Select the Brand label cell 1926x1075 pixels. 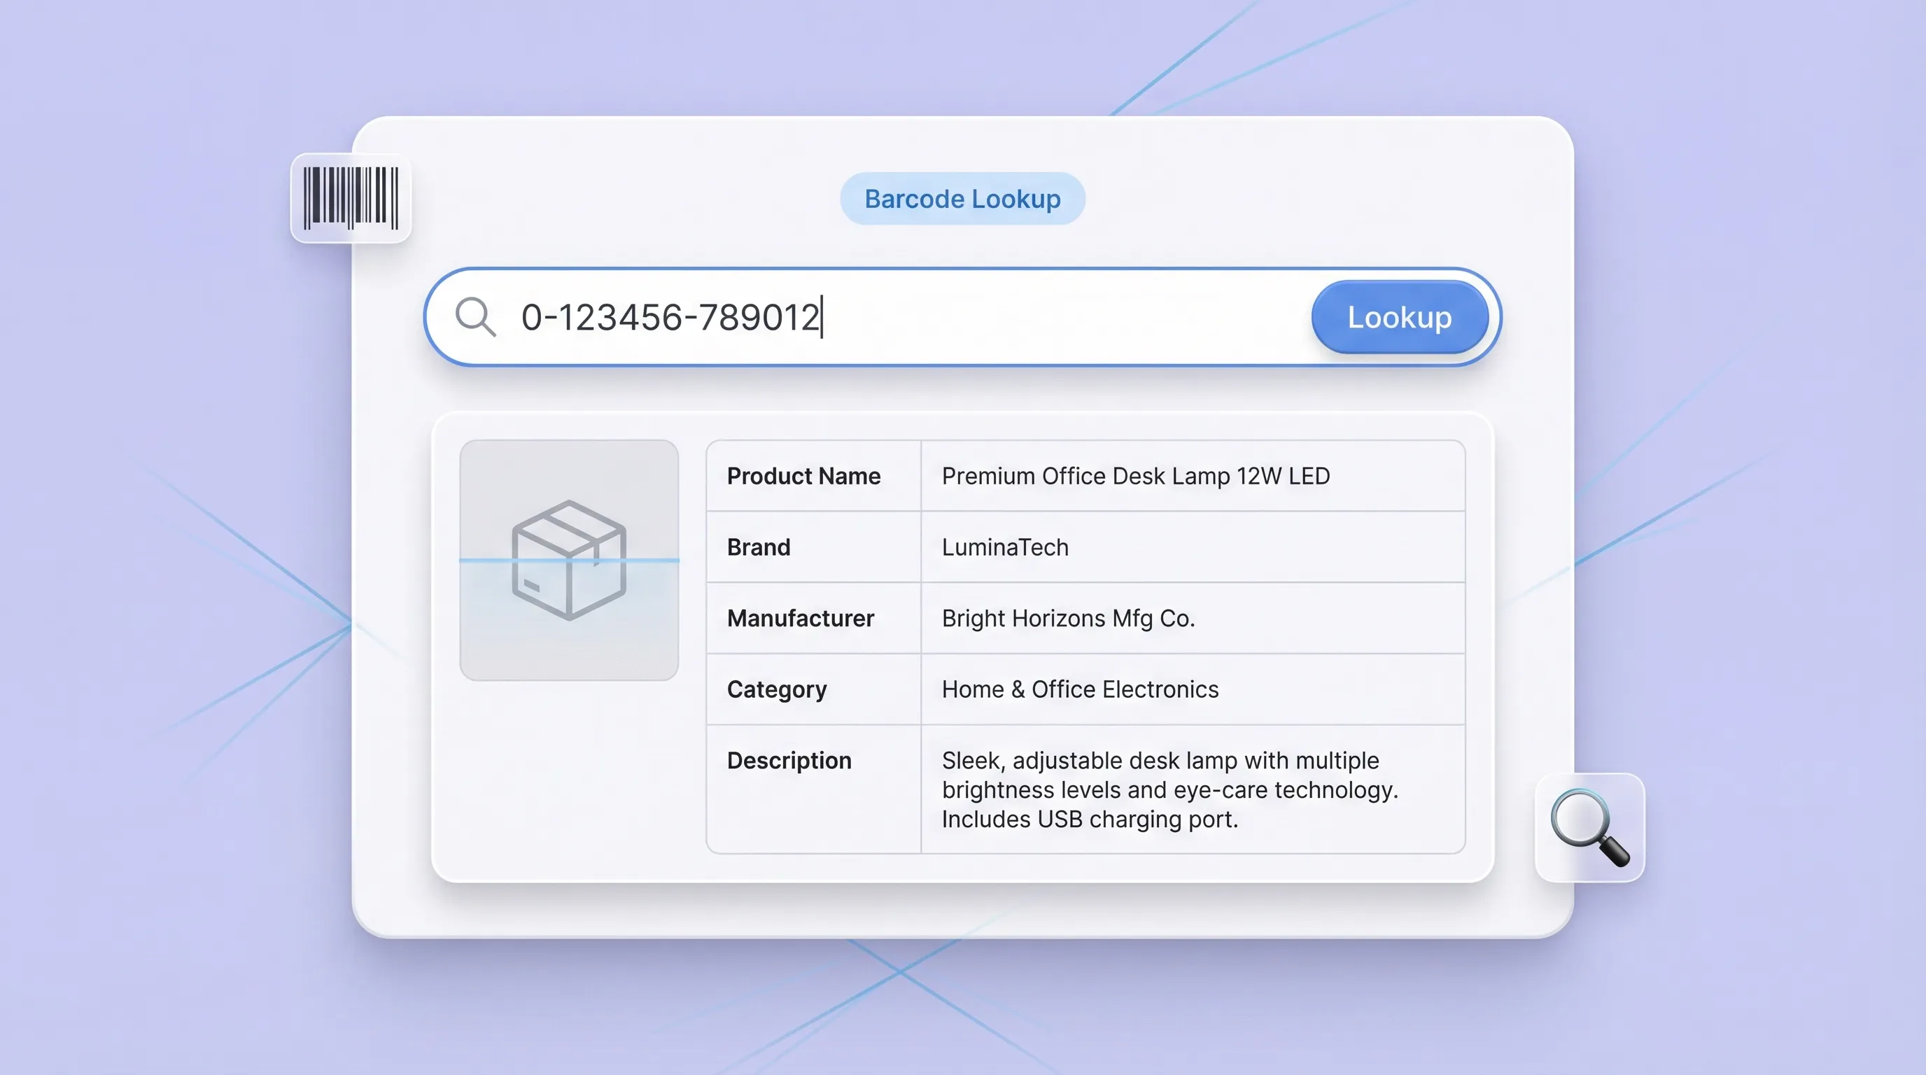[x=758, y=547]
